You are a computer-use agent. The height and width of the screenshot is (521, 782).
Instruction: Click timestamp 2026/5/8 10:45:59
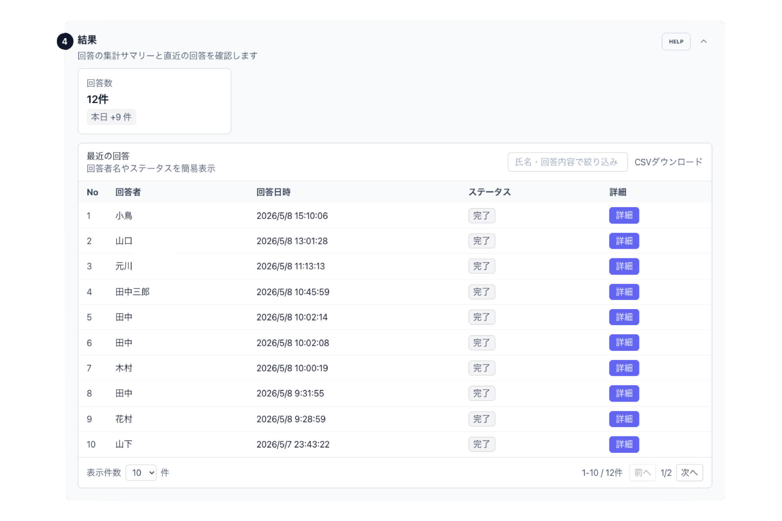(293, 292)
